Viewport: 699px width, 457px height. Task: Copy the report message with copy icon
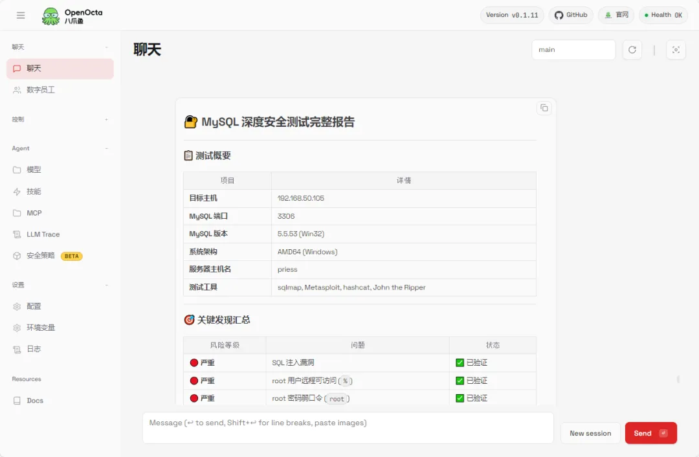click(544, 108)
